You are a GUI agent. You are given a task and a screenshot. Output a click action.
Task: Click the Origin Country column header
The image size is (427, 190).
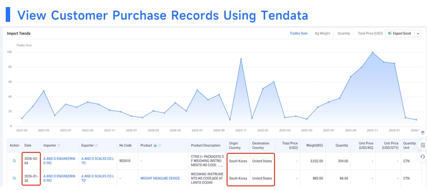(235, 146)
